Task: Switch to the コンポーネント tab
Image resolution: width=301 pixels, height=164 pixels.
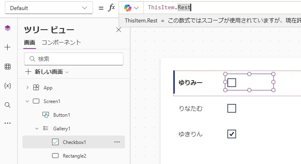Action: click(x=61, y=43)
